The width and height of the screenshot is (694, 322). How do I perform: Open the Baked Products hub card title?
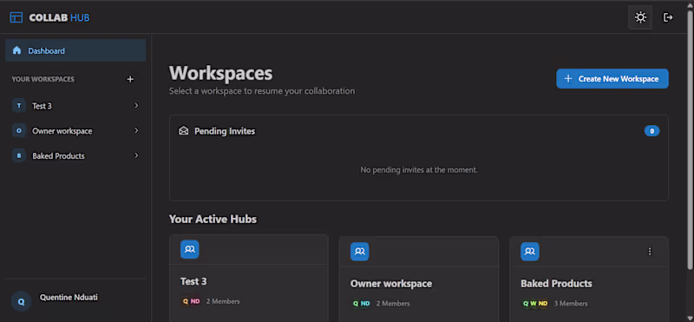coord(556,284)
